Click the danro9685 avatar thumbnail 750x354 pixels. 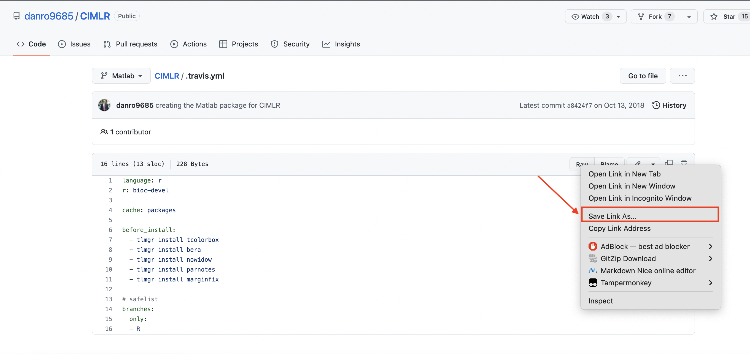tap(104, 105)
